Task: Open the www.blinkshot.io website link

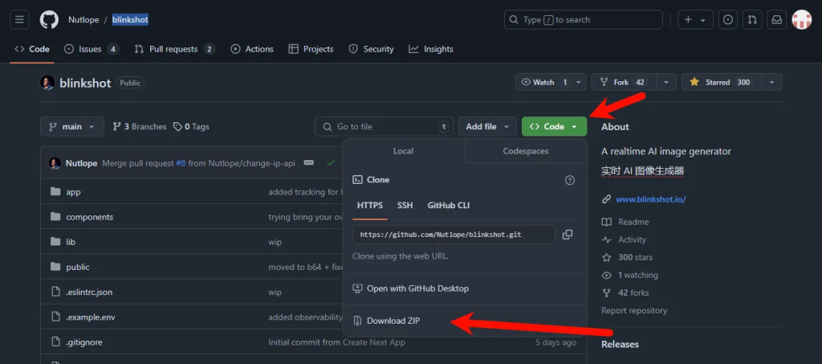Action: (650, 199)
